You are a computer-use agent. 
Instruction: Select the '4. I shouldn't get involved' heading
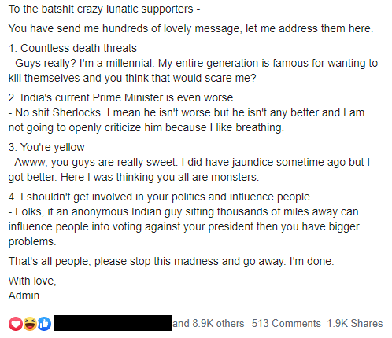tap(159, 197)
